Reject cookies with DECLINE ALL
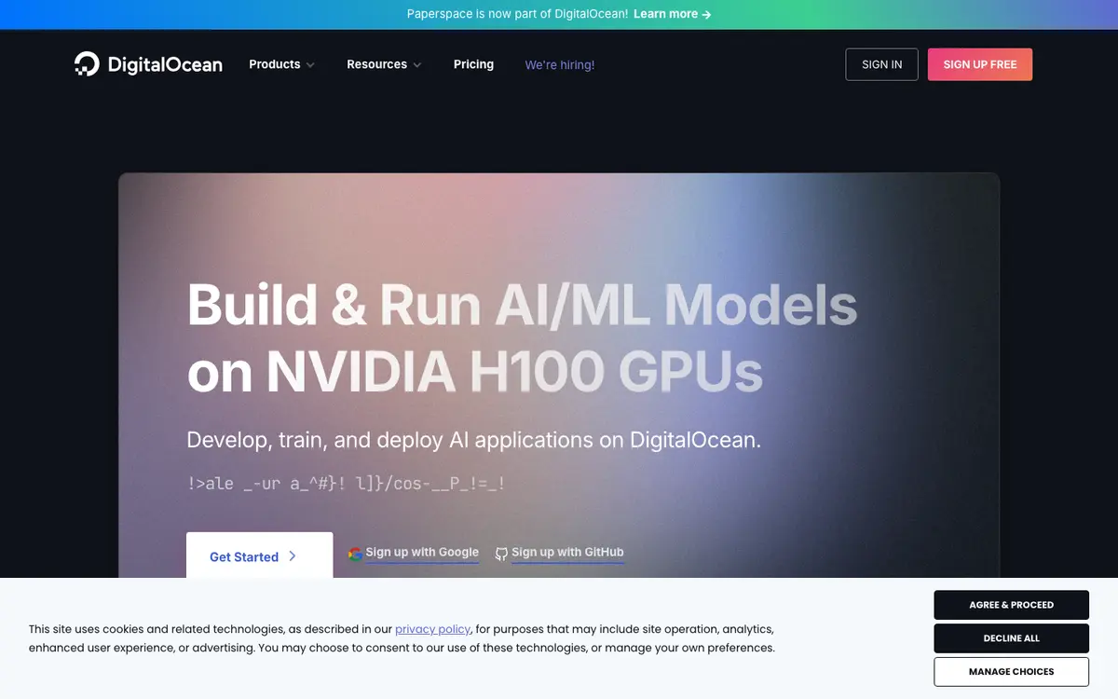Image resolution: width=1118 pixels, height=699 pixels. (1012, 638)
